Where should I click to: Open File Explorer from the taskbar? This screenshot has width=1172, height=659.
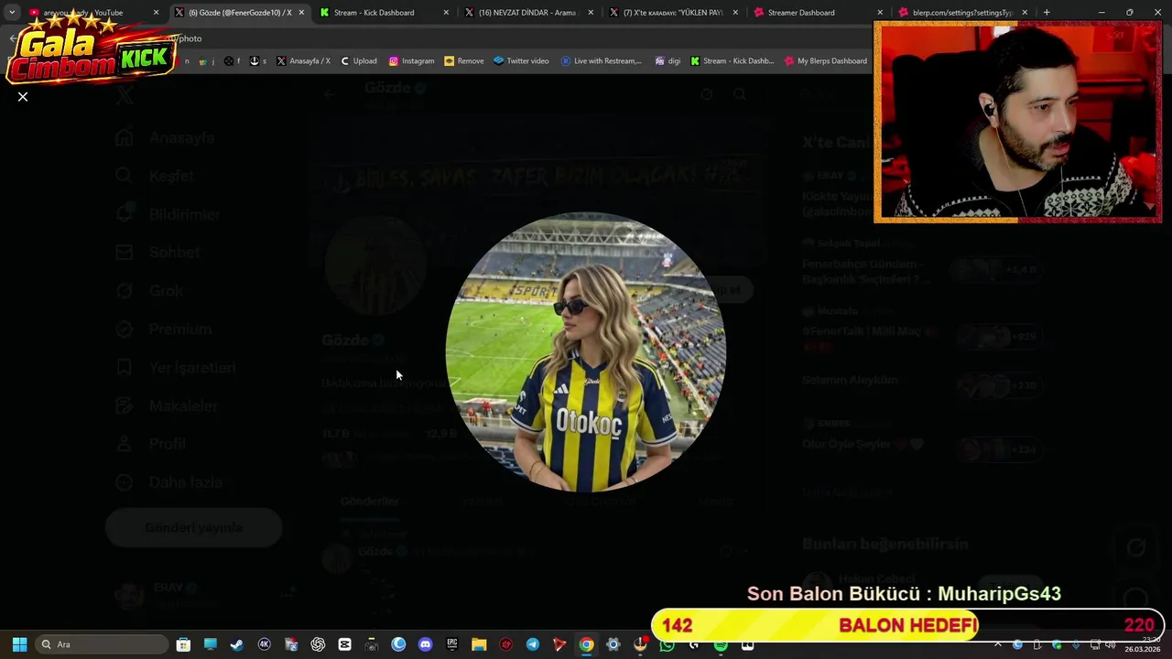click(x=479, y=644)
